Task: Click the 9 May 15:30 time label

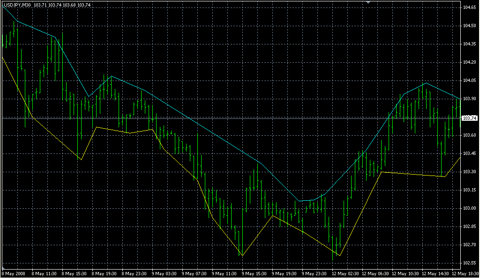Action: [x=255, y=273]
